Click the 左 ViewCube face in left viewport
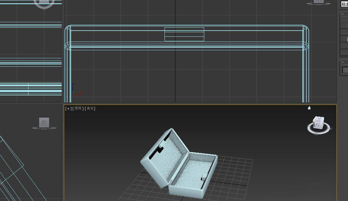The image size is (348, 201). tap(44, 122)
